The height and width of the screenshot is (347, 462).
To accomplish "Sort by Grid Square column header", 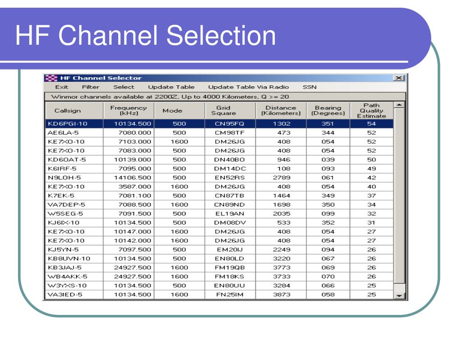I will tap(230, 110).
